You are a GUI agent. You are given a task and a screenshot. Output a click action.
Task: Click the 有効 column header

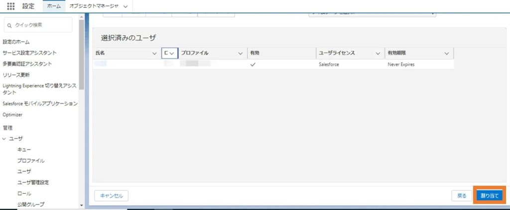point(282,53)
